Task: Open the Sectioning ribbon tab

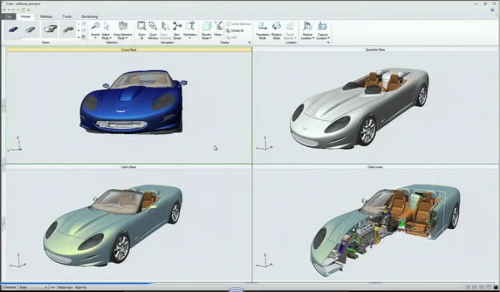Action: pos(89,16)
